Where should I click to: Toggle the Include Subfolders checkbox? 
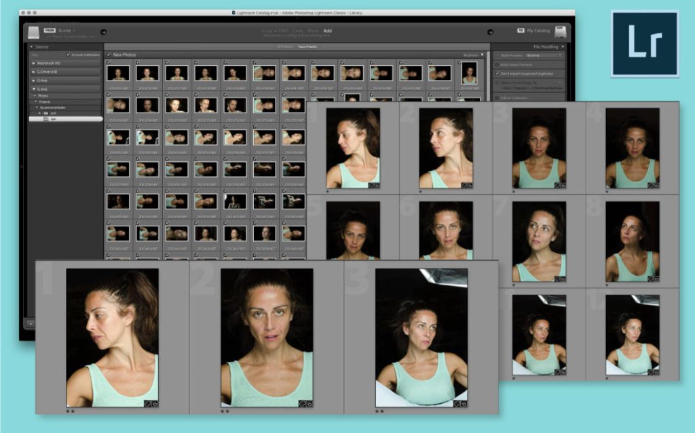pos(68,55)
